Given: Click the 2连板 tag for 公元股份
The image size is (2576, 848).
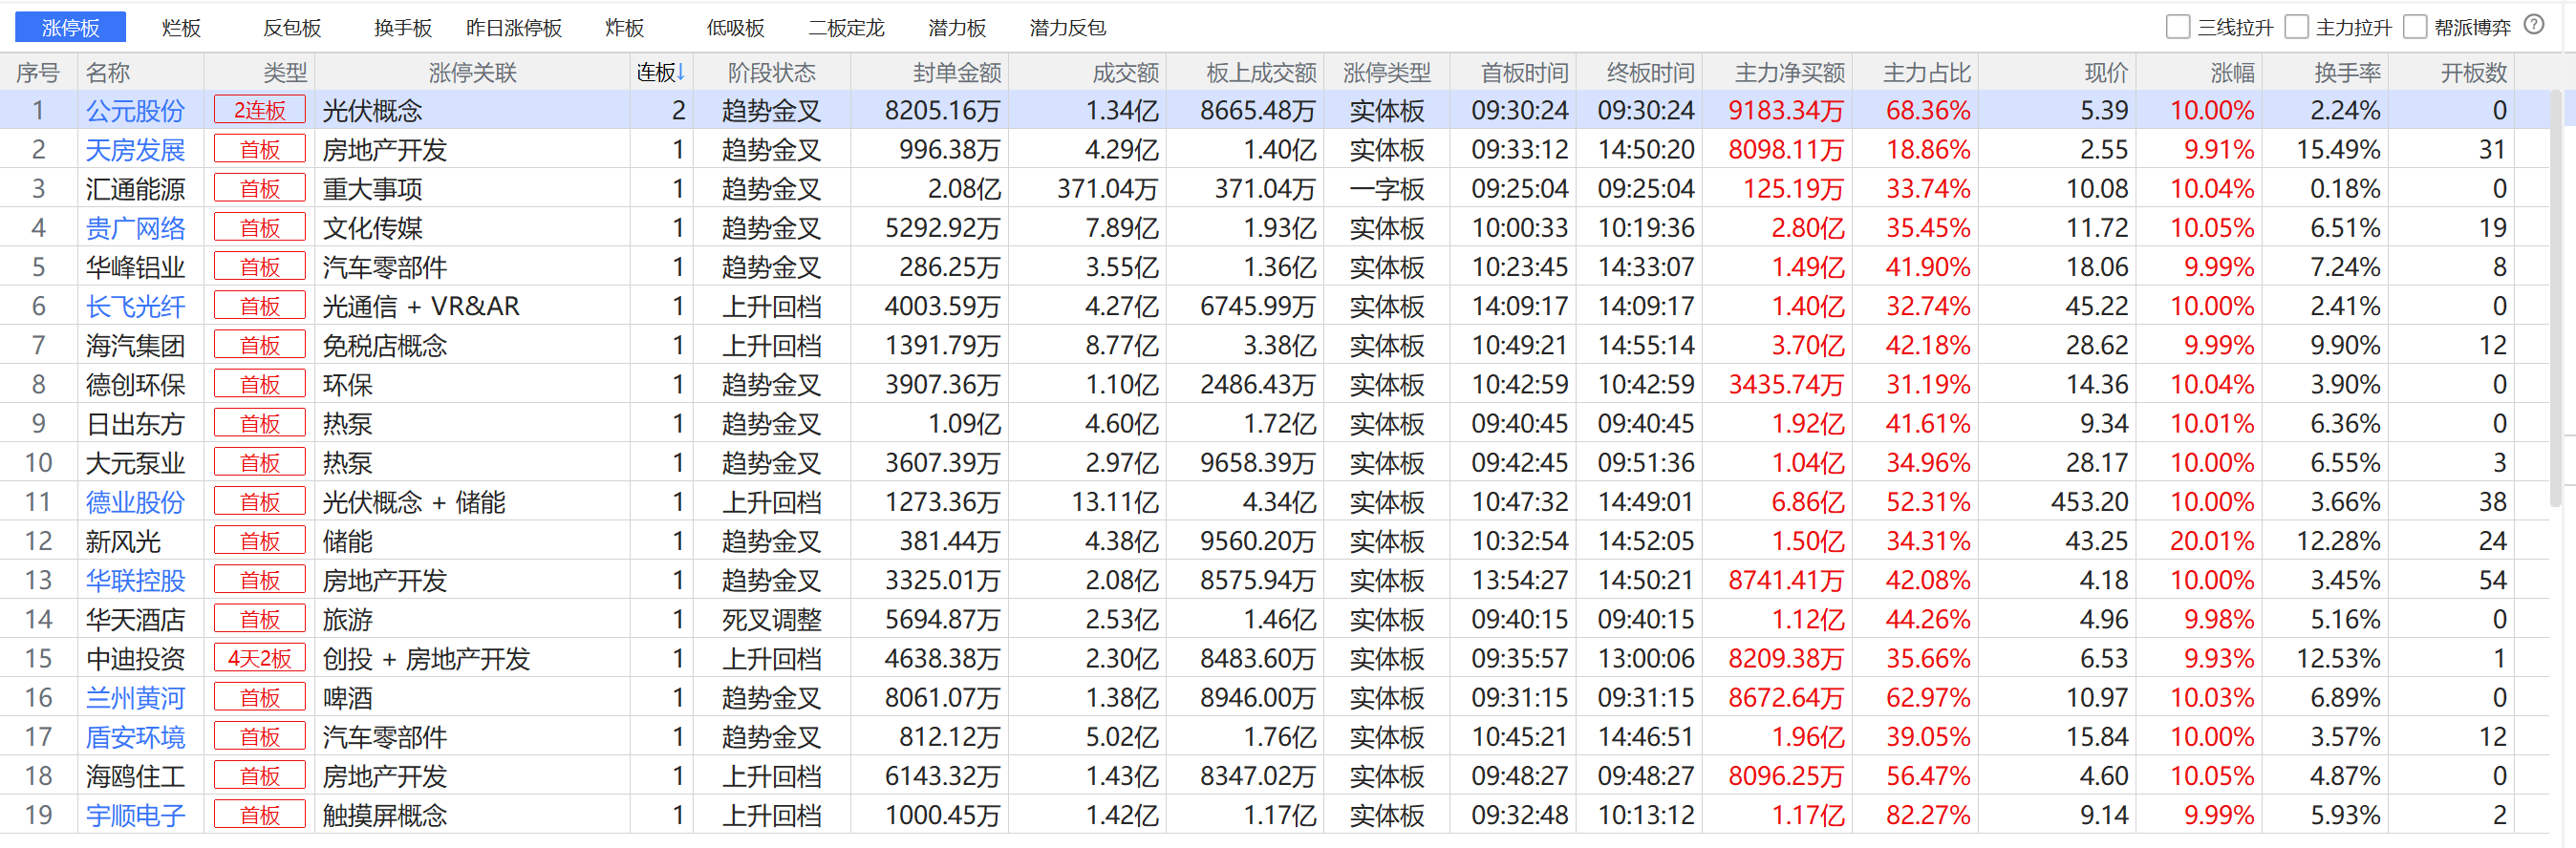Looking at the screenshot, I should (260, 110).
